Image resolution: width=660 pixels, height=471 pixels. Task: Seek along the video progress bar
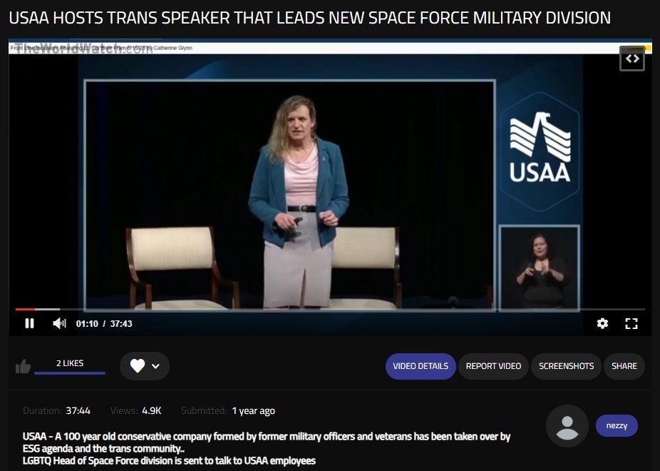click(330, 309)
